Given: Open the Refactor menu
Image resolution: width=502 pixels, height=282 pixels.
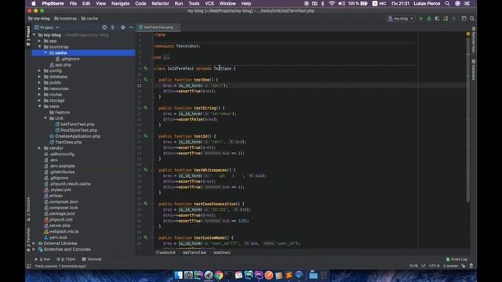Looking at the screenshot, I should [160, 3].
